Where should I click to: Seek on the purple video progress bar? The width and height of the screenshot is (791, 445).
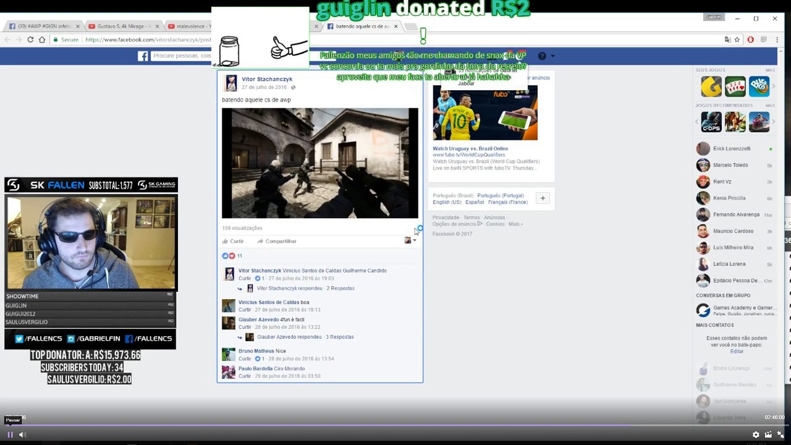tap(395, 425)
